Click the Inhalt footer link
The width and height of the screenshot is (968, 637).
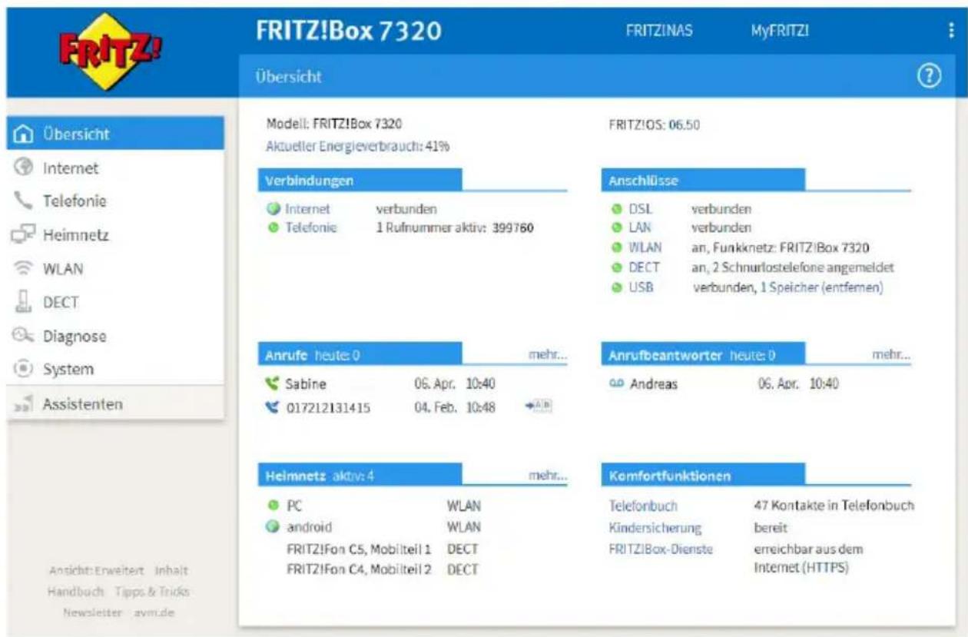coord(171,571)
